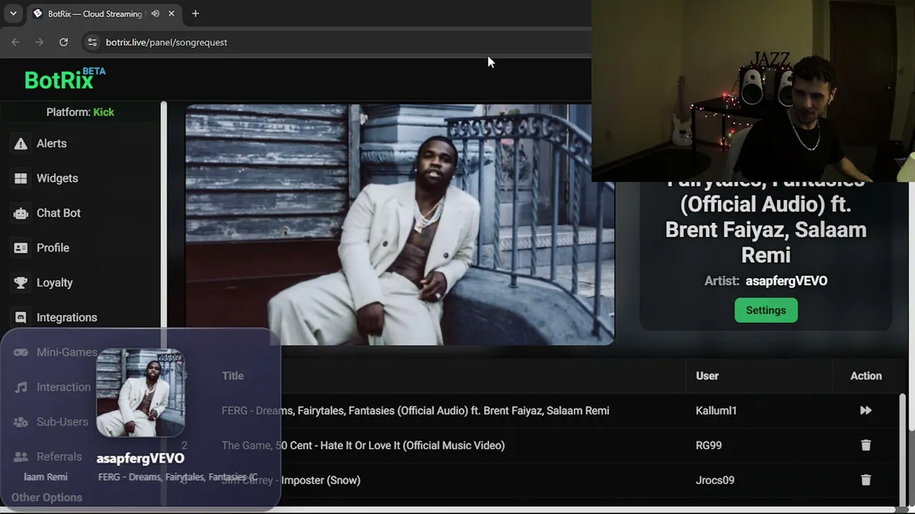
Task: Reload the BotRix page
Action: [64, 42]
